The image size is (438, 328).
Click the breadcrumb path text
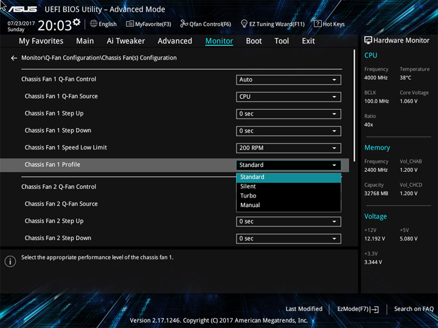(99, 58)
